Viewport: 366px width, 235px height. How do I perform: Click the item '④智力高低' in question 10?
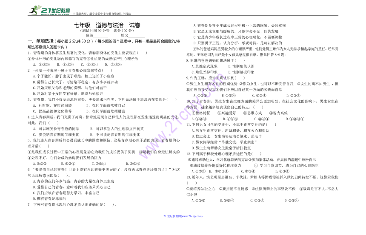278,113
